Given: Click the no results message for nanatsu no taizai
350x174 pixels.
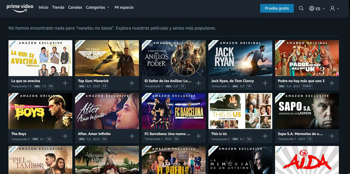Looking at the screenshot, I should [x=112, y=28].
